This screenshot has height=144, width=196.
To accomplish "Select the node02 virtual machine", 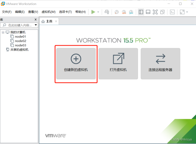I will point(20,41).
